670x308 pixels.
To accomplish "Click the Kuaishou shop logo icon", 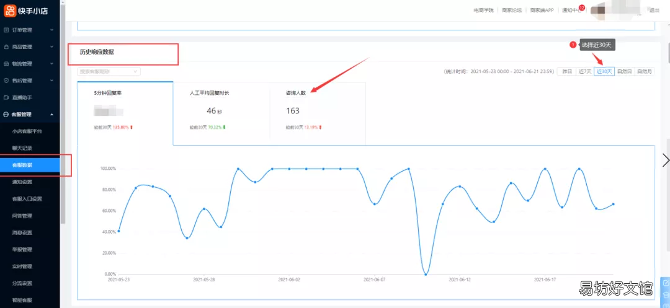I will tap(10, 11).
